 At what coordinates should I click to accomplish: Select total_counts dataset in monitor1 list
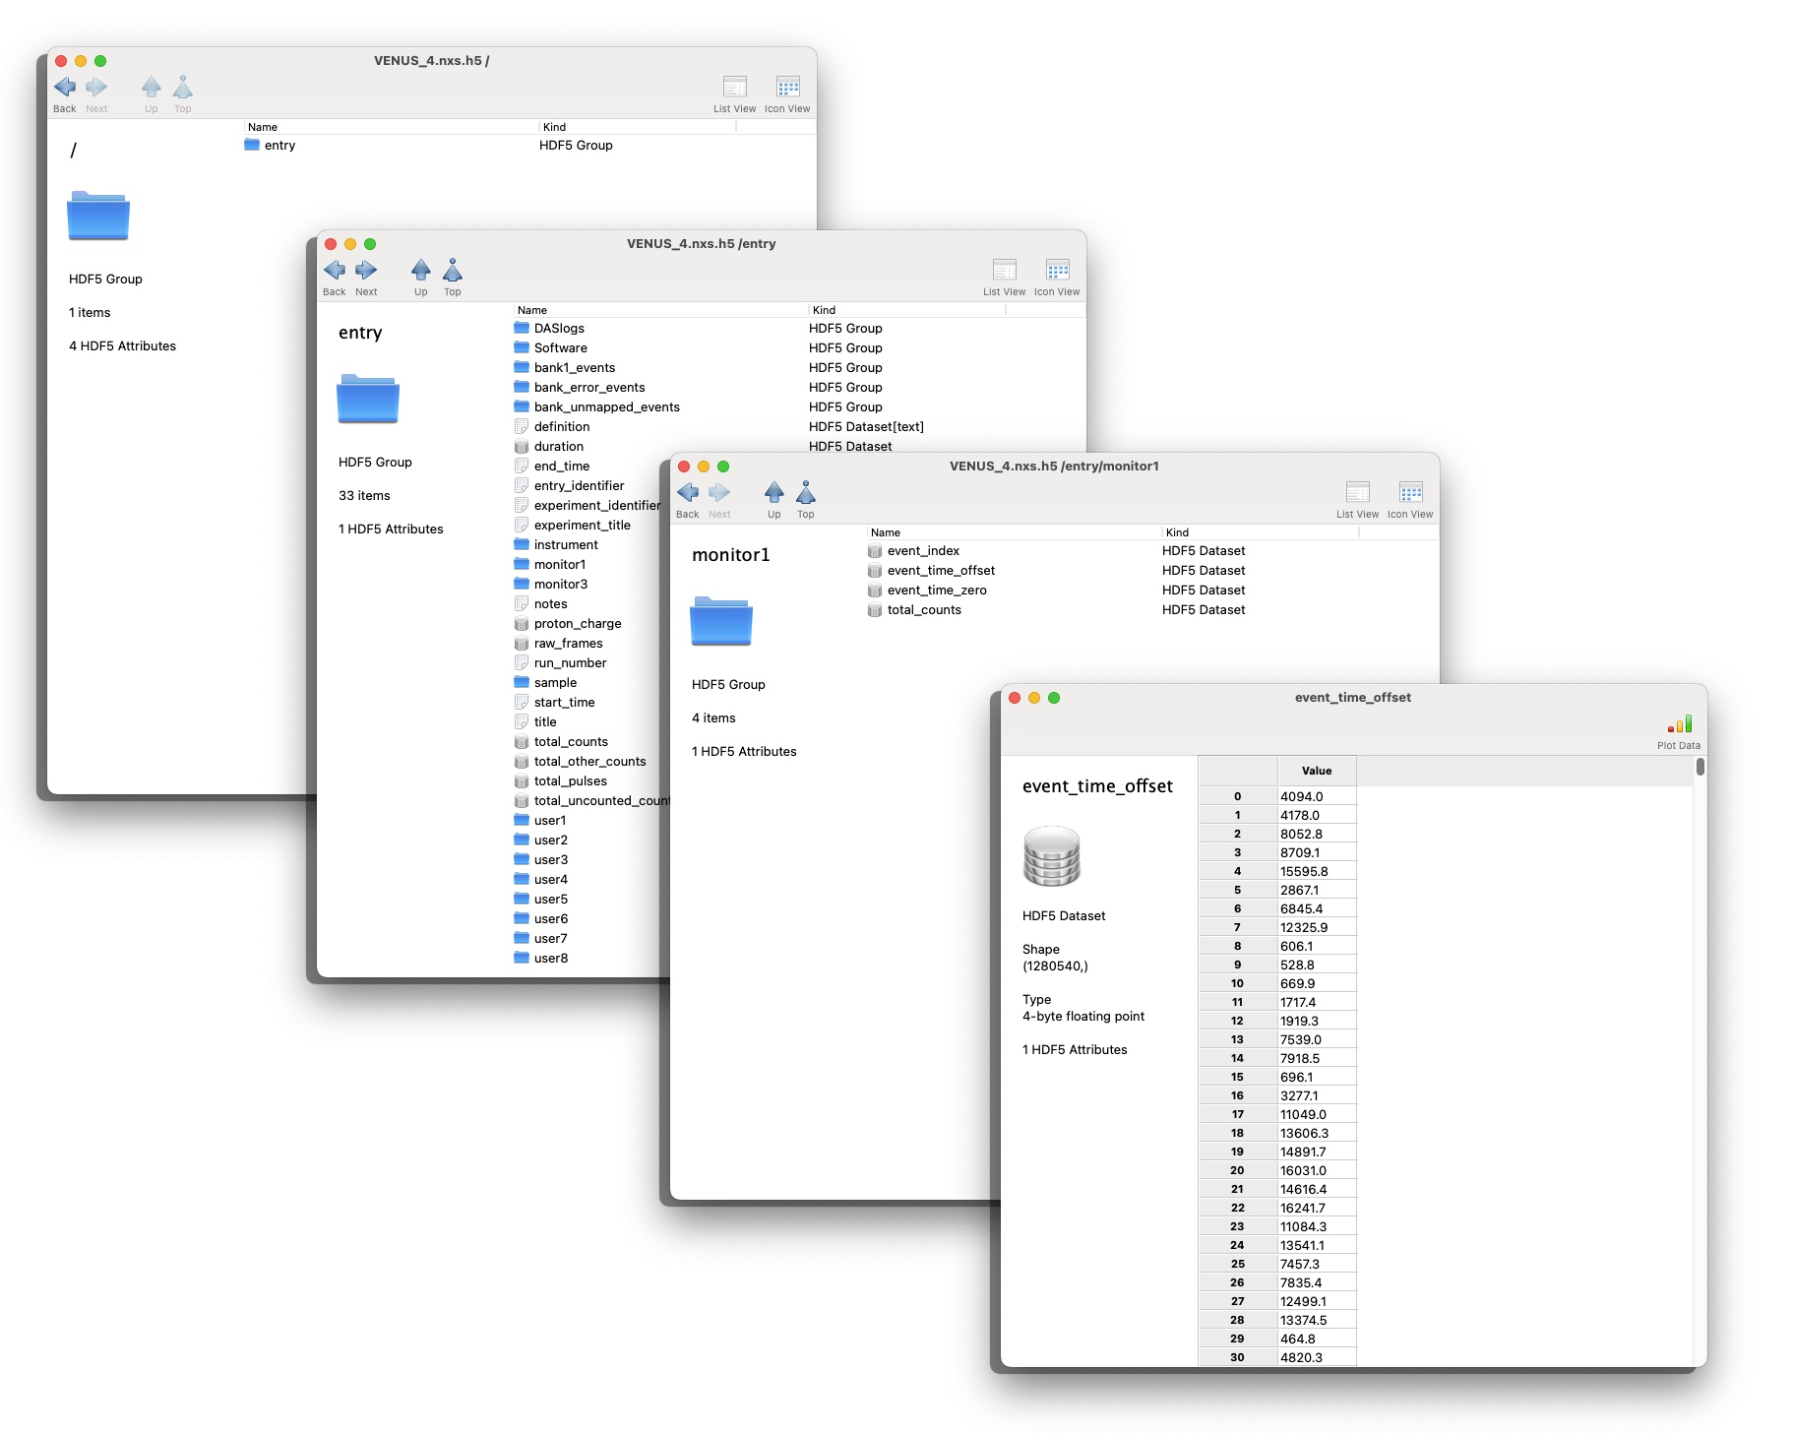[x=923, y=610]
